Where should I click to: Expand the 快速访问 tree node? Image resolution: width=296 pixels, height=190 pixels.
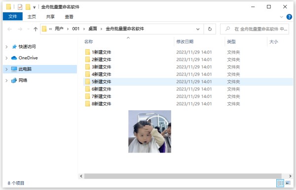(6, 47)
